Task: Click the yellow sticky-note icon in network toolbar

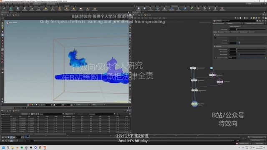Action: pos(254,18)
